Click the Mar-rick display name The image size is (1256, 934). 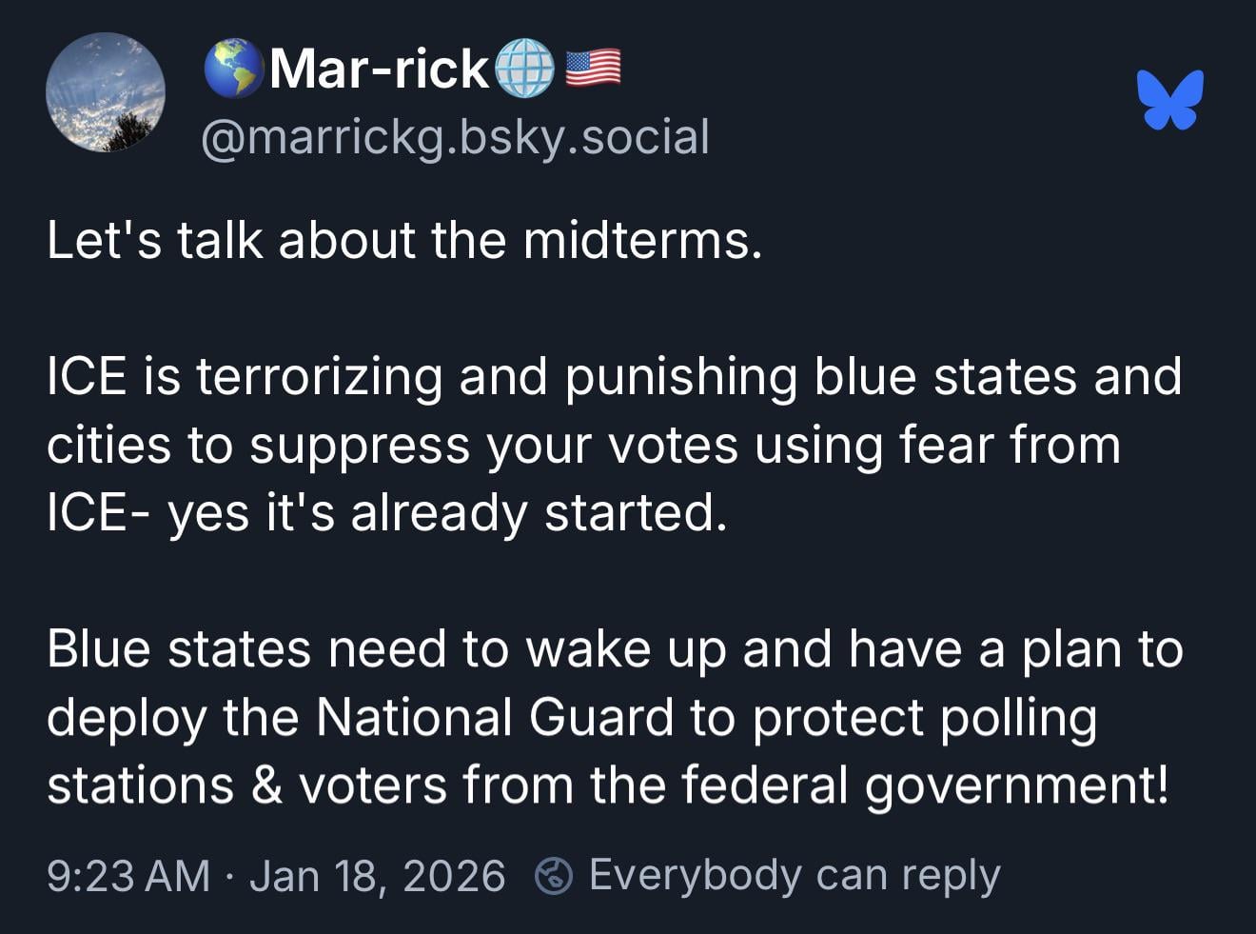pos(379,69)
